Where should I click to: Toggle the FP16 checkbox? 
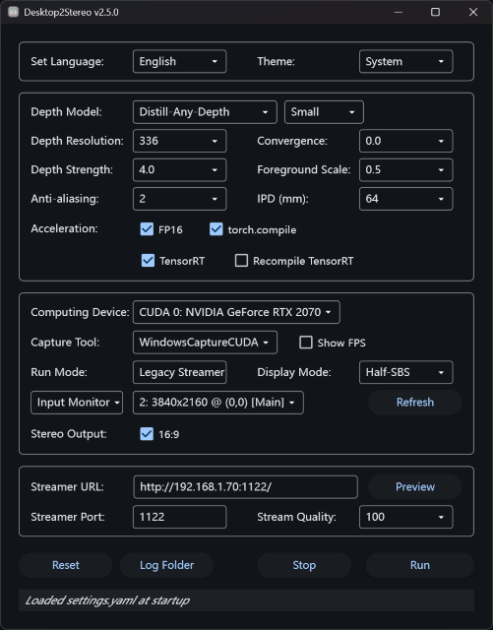coord(147,229)
